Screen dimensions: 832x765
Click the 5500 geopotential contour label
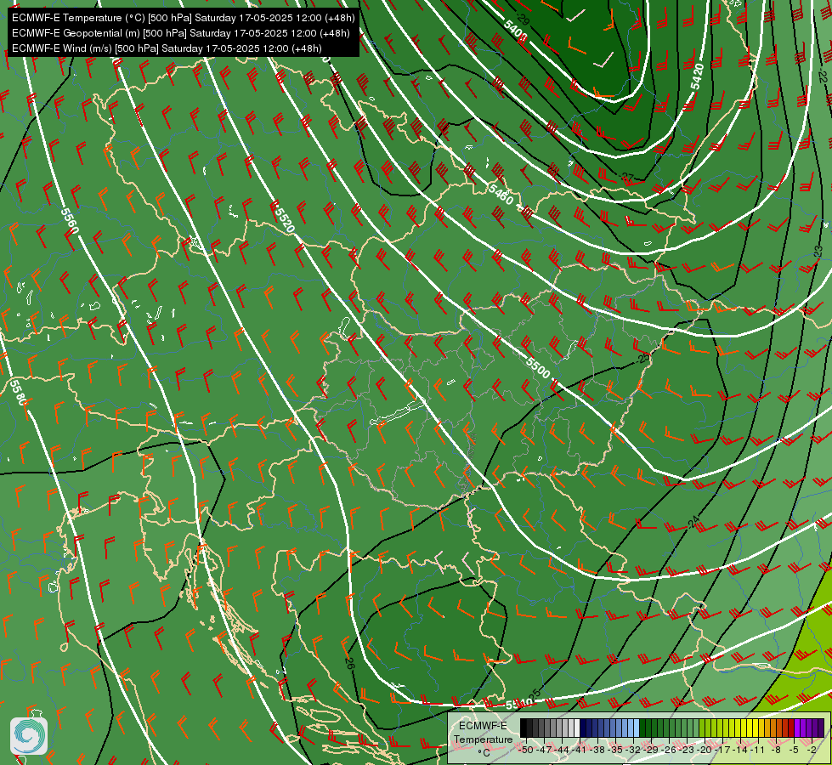coord(537,367)
